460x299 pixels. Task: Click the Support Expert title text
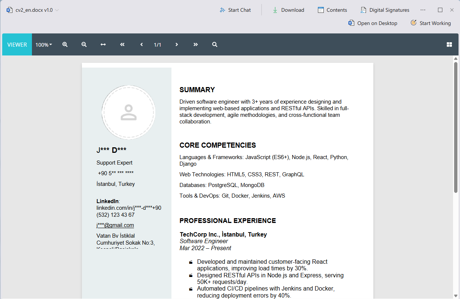(x=115, y=163)
